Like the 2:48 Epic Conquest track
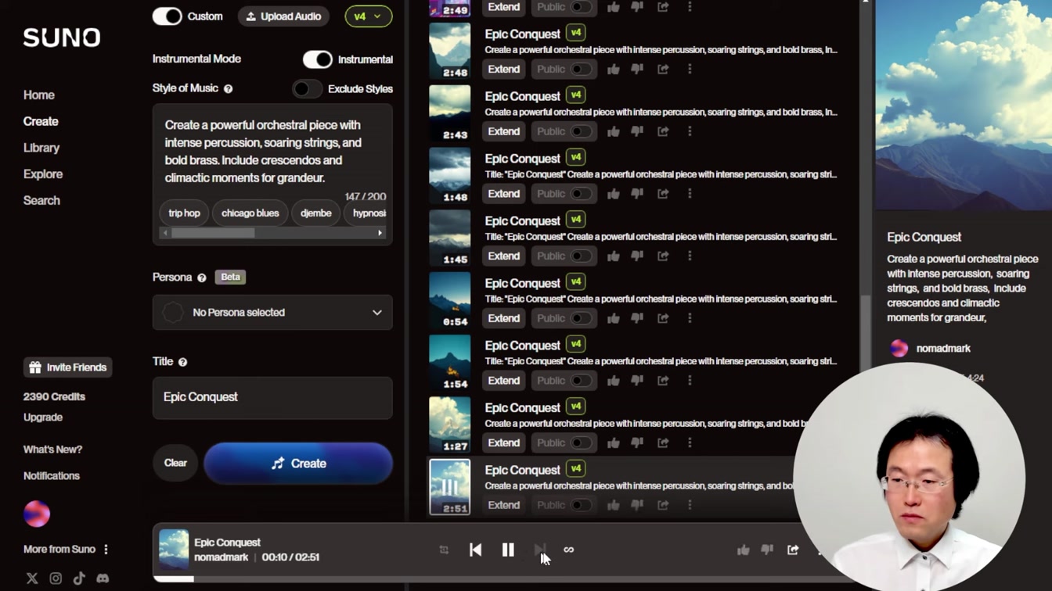1052x591 pixels. (x=614, y=70)
